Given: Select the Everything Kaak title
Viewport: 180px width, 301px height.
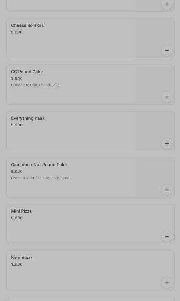Looking at the screenshot, I should 28,118.
